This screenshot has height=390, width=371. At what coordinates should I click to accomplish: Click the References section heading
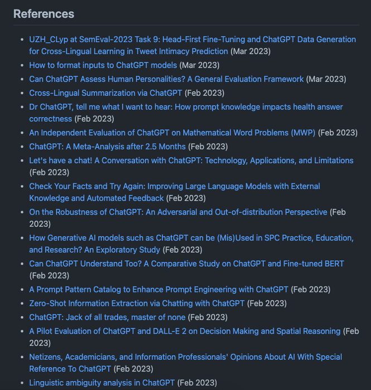pos(44,14)
